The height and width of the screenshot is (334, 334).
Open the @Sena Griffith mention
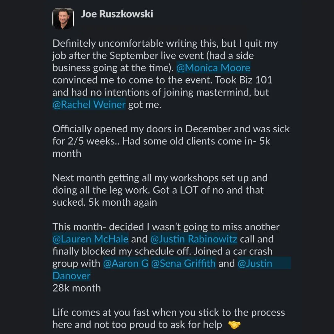point(183,263)
